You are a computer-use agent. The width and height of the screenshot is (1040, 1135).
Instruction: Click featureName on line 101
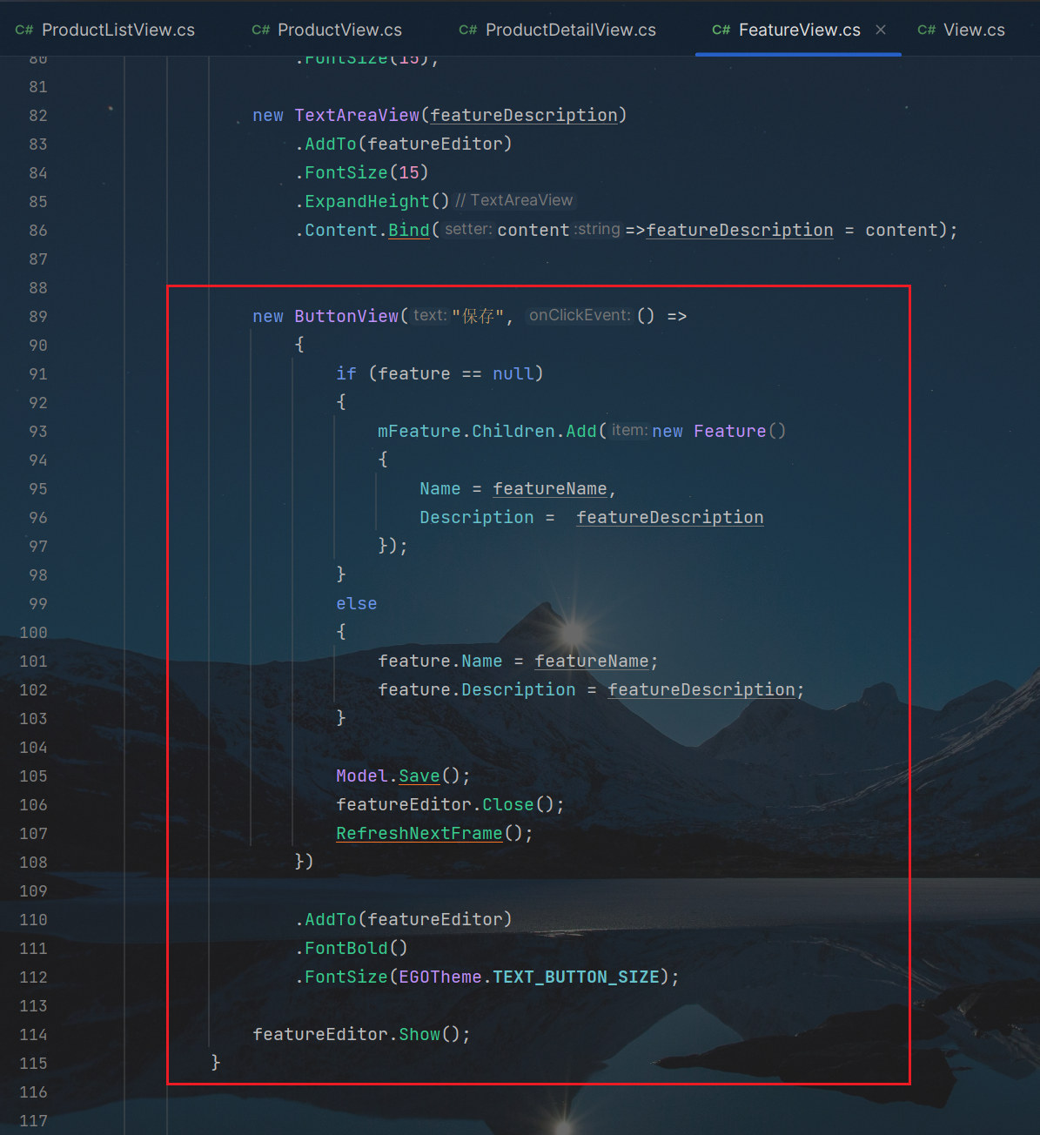pos(592,662)
